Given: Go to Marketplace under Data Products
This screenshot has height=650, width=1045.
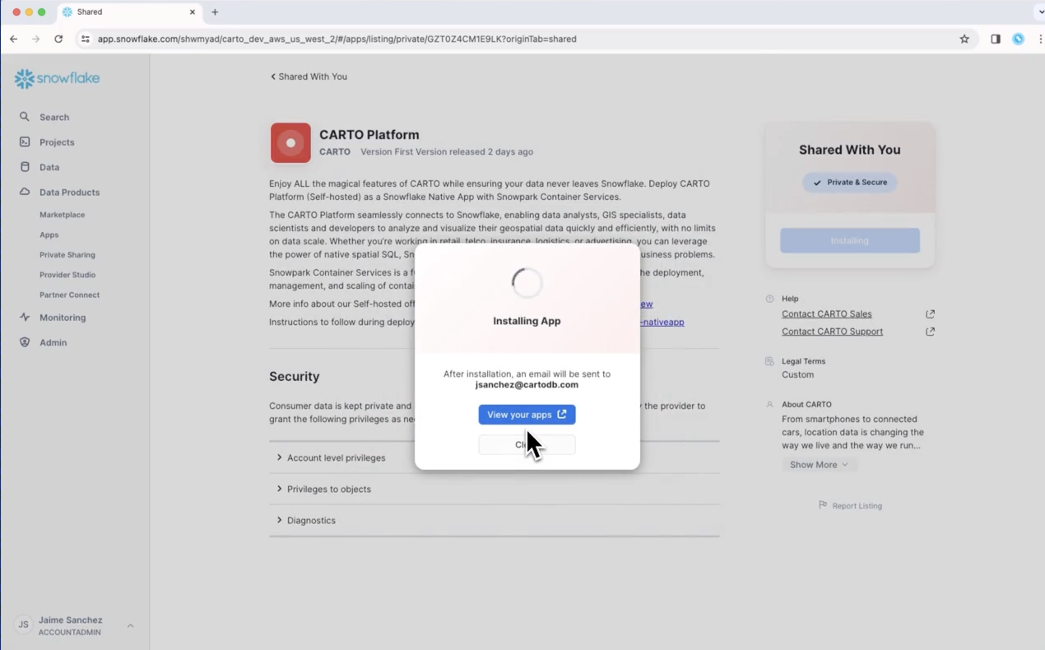Looking at the screenshot, I should pyautogui.click(x=62, y=215).
